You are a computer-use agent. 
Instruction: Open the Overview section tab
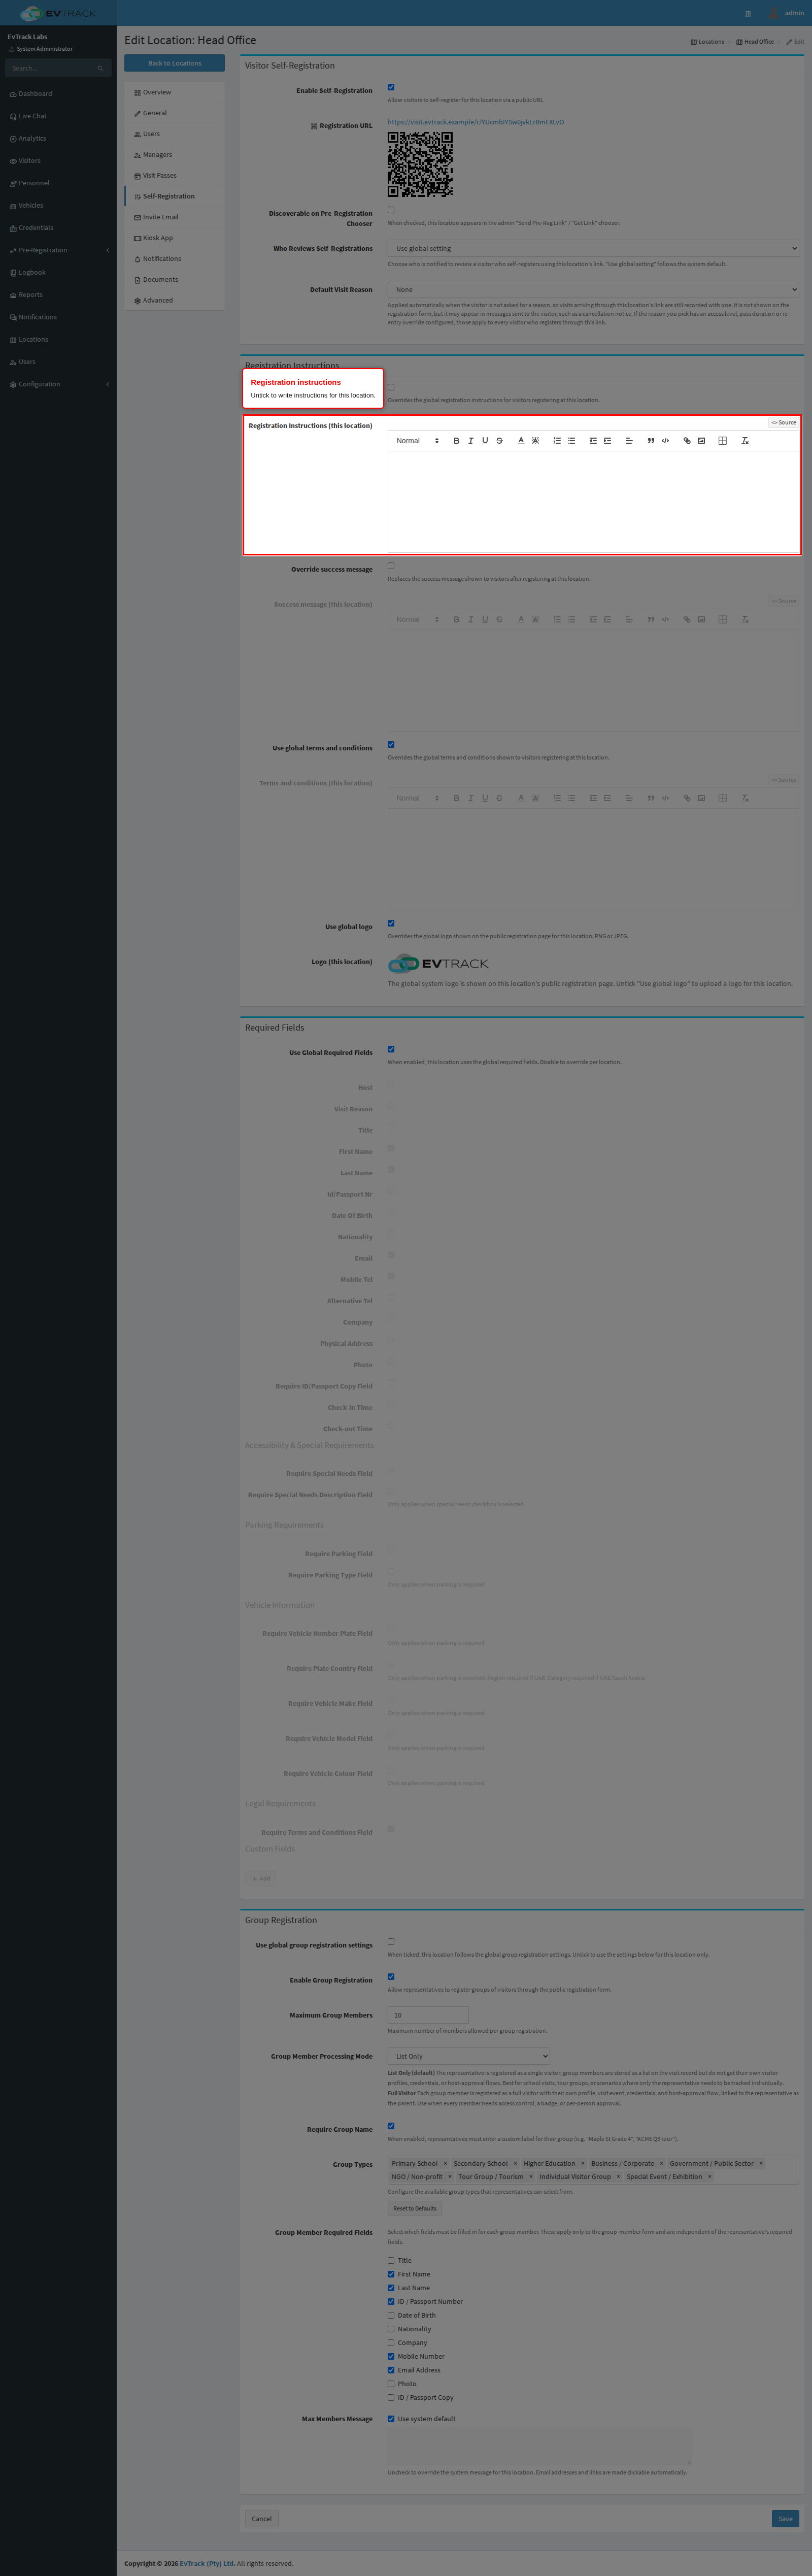tap(174, 92)
